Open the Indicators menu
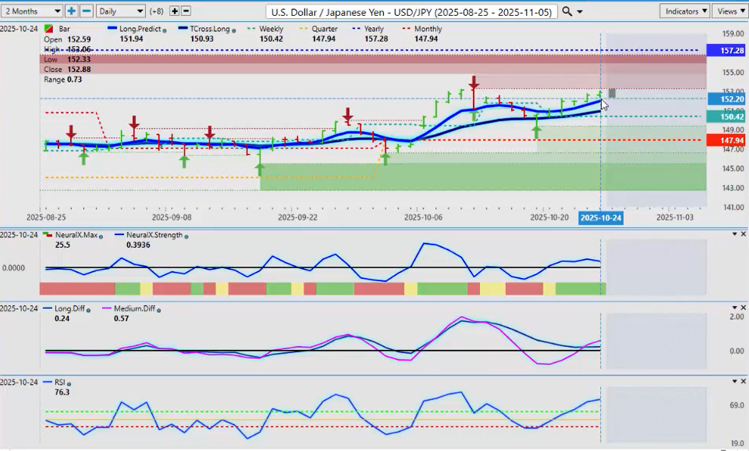 [x=684, y=11]
